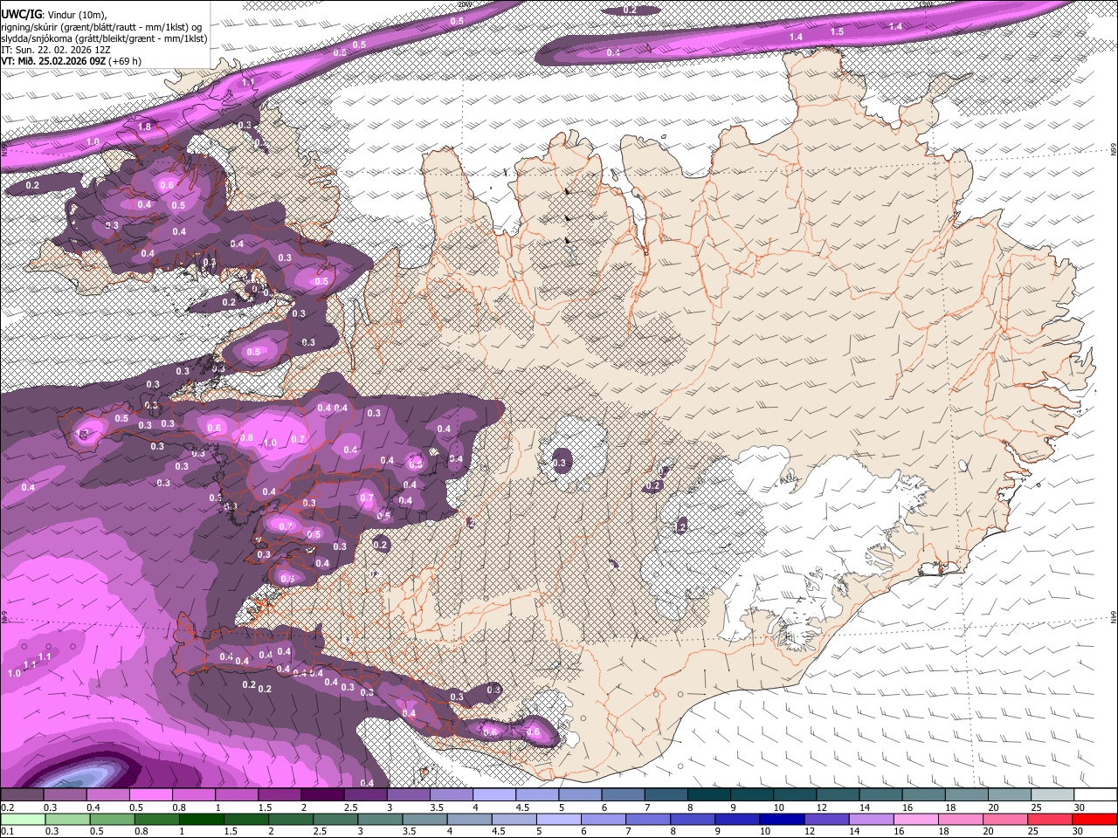Screen dimensions: 1118x838
Task: Click the '0.2' label under the upper legend
Action: [x=7, y=807]
